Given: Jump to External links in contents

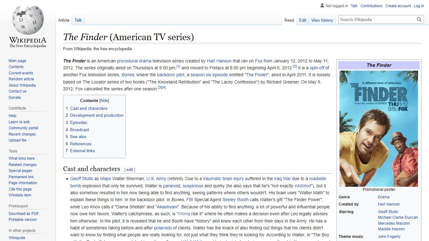Looking at the screenshot, I should click(82, 151).
